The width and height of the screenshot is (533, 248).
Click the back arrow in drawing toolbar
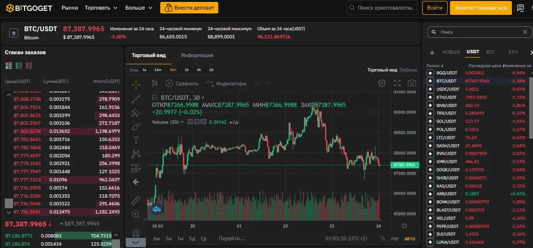click(x=136, y=182)
